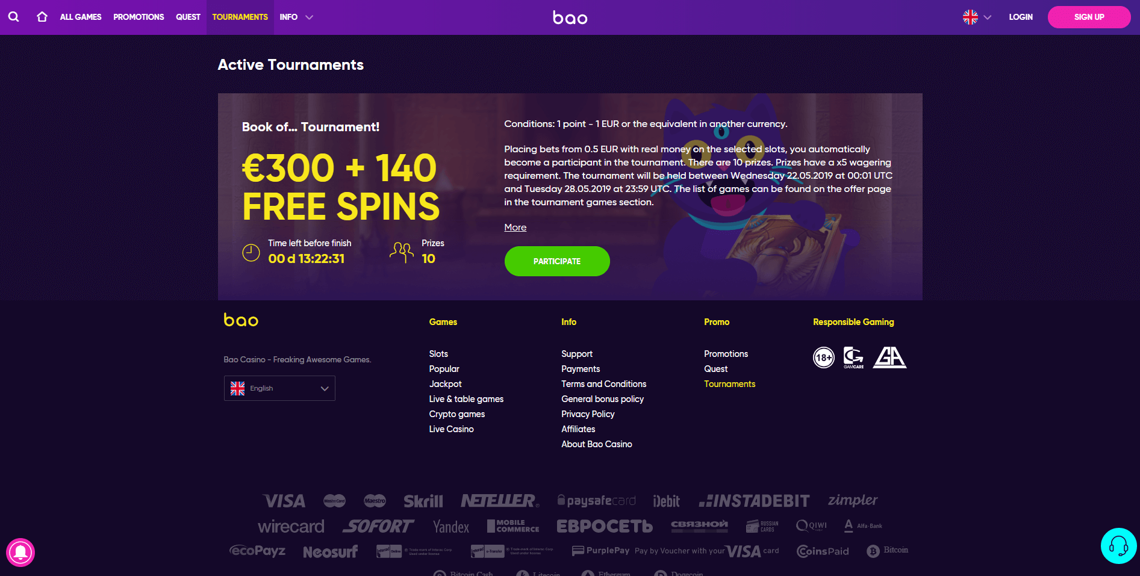Go to the home icon
Image resolution: width=1140 pixels, height=576 pixels.
(x=42, y=17)
